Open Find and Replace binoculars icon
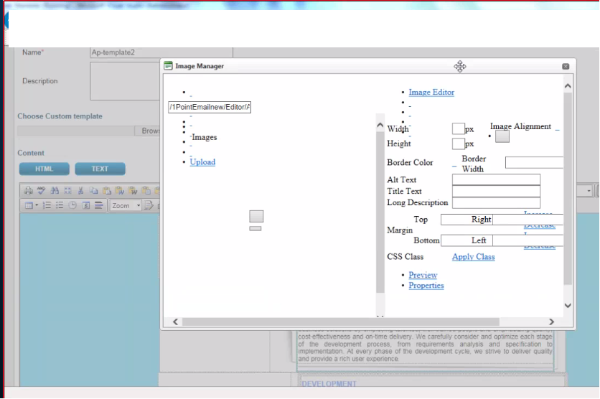 pos(55,190)
